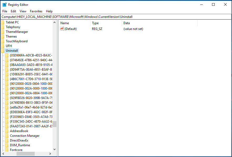Select the {05D996FA-ADCB-4D23-BA3C subkey text
The image size is (232, 157).
[31, 55]
